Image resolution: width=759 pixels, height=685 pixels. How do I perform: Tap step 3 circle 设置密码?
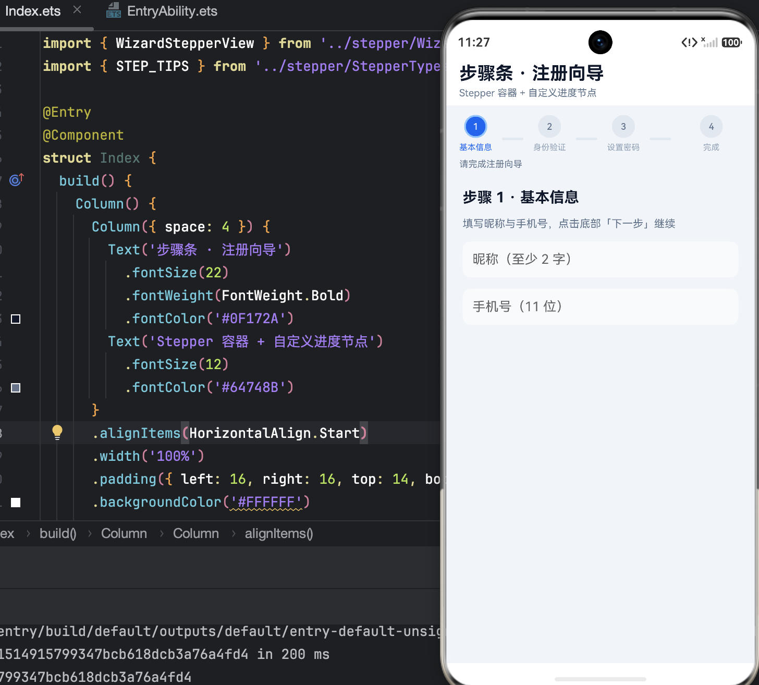(x=623, y=127)
